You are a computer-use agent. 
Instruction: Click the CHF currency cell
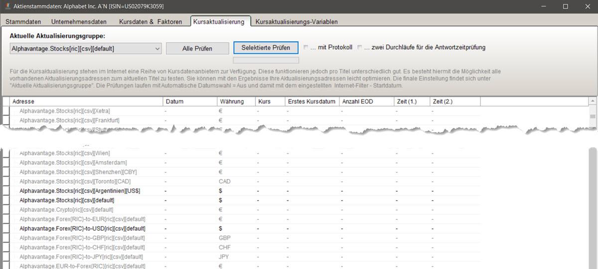pos(224,248)
